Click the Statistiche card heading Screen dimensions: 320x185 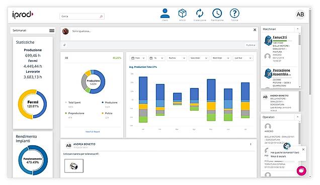[x=25, y=42]
